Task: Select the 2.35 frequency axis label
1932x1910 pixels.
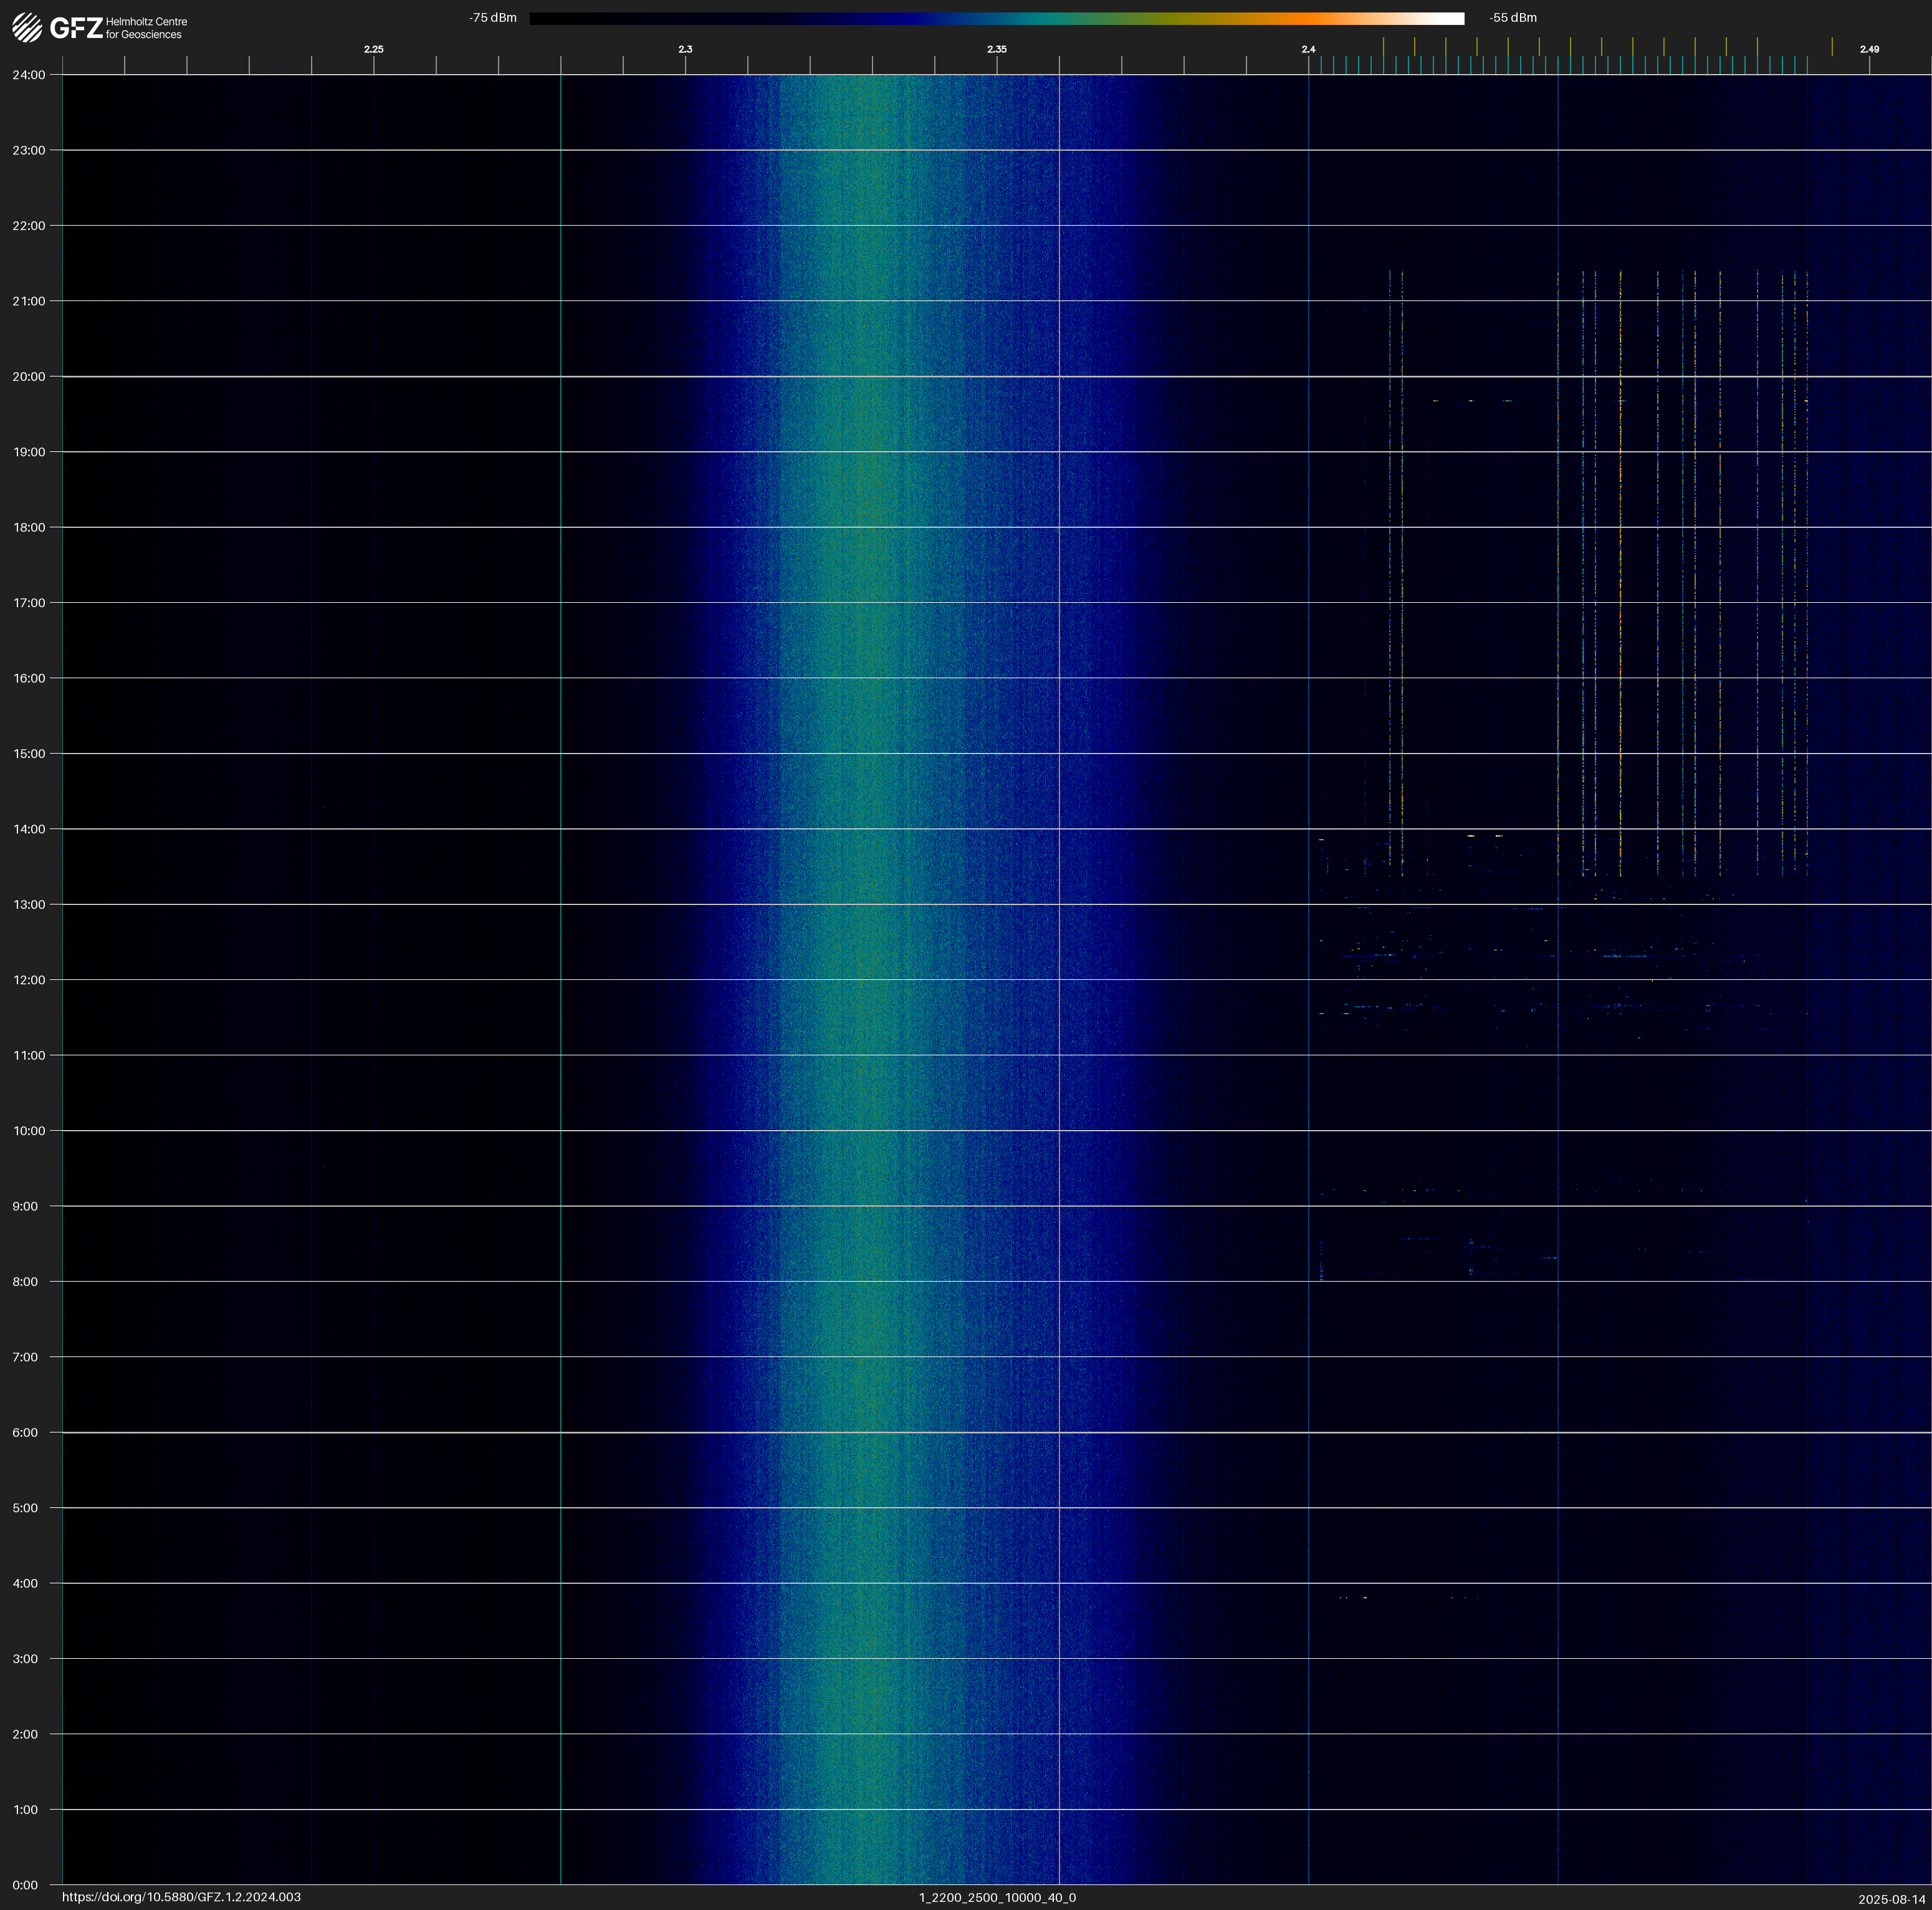Action: pos(996,49)
